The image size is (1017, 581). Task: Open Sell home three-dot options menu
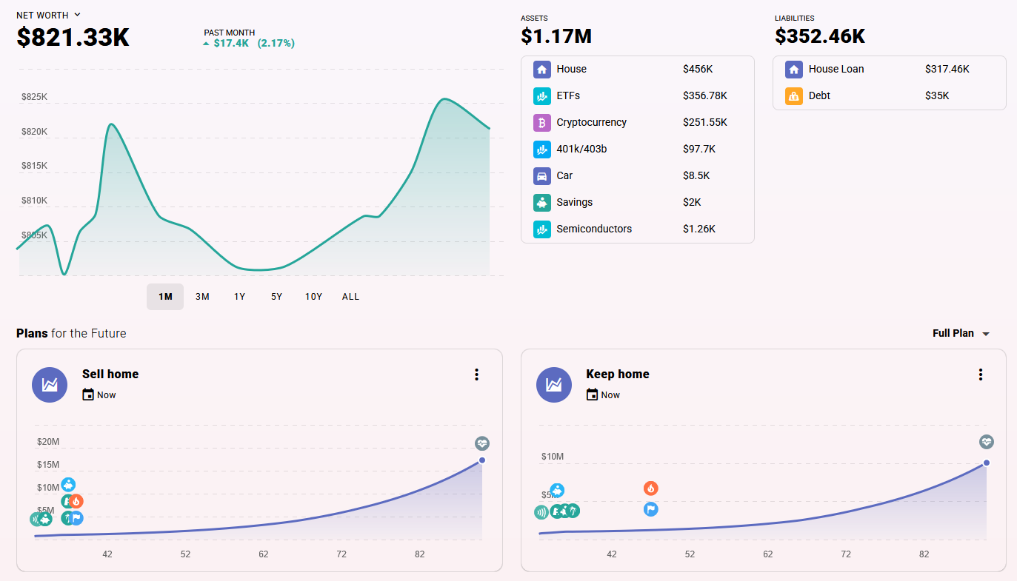click(476, 375)
